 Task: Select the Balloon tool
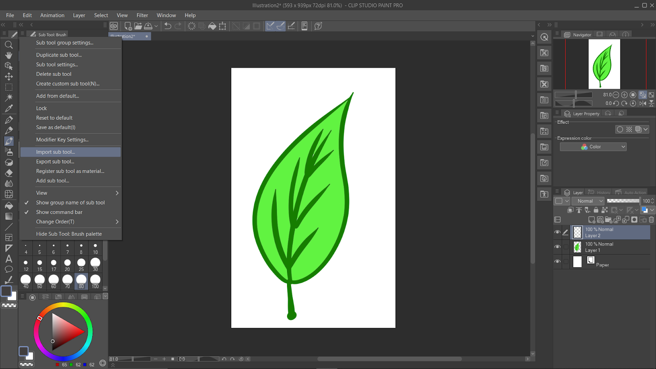[x=9, y=269]
